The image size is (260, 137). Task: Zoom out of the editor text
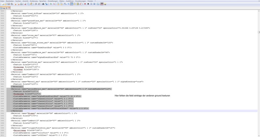tap(54, 4)
